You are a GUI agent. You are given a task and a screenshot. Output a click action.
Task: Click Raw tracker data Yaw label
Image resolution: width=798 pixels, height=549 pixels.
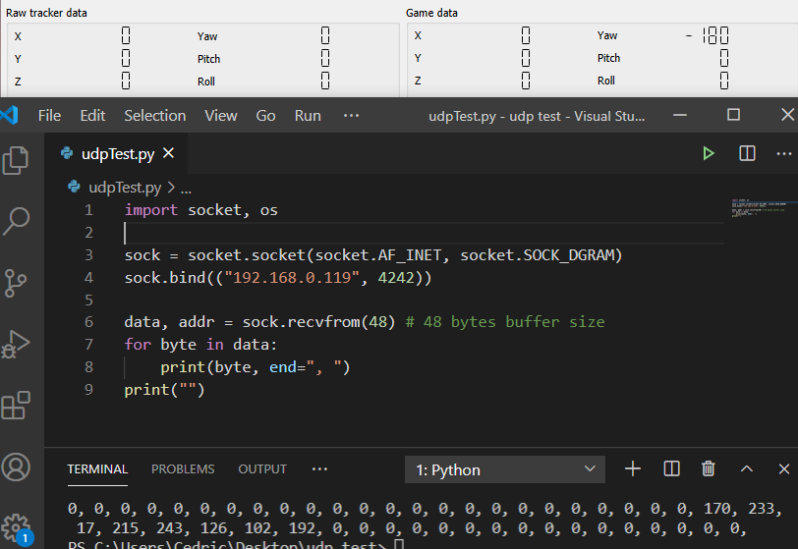207,36
